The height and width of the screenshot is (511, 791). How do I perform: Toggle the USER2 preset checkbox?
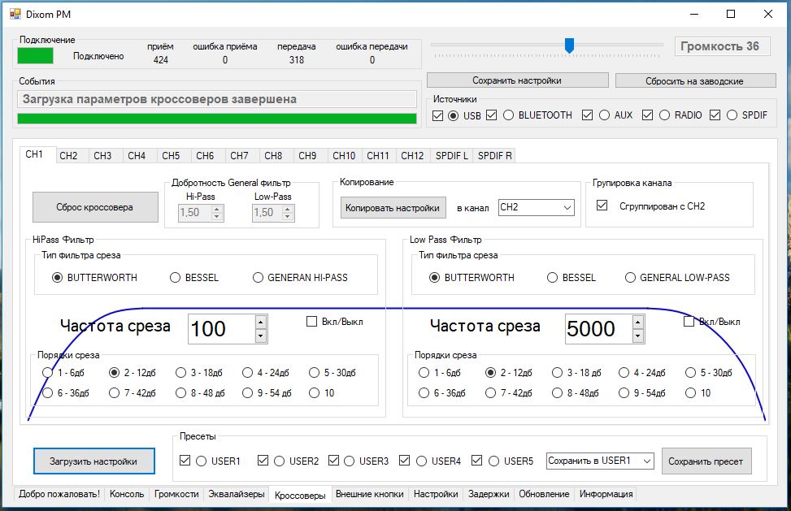click(x=263, y=461)
